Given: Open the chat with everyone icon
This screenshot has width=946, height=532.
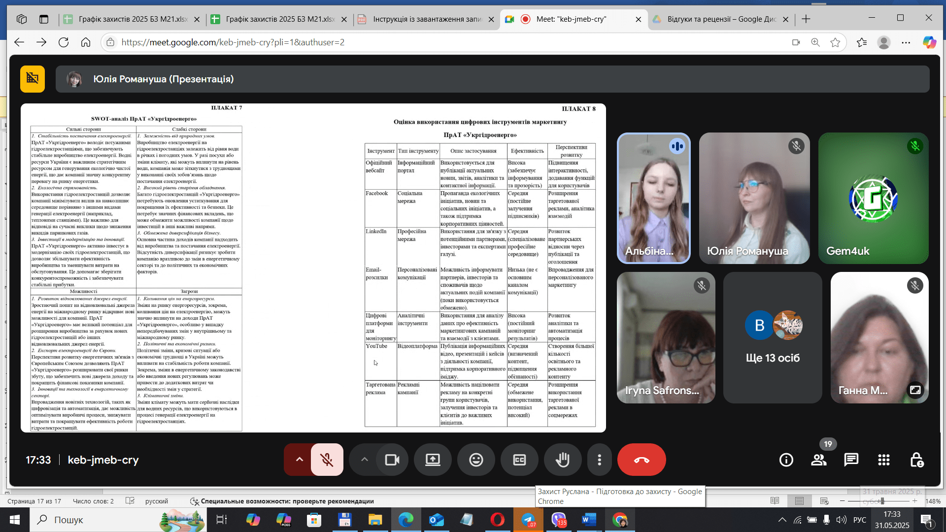Looking at the screenshot, I should pos(851,460).
